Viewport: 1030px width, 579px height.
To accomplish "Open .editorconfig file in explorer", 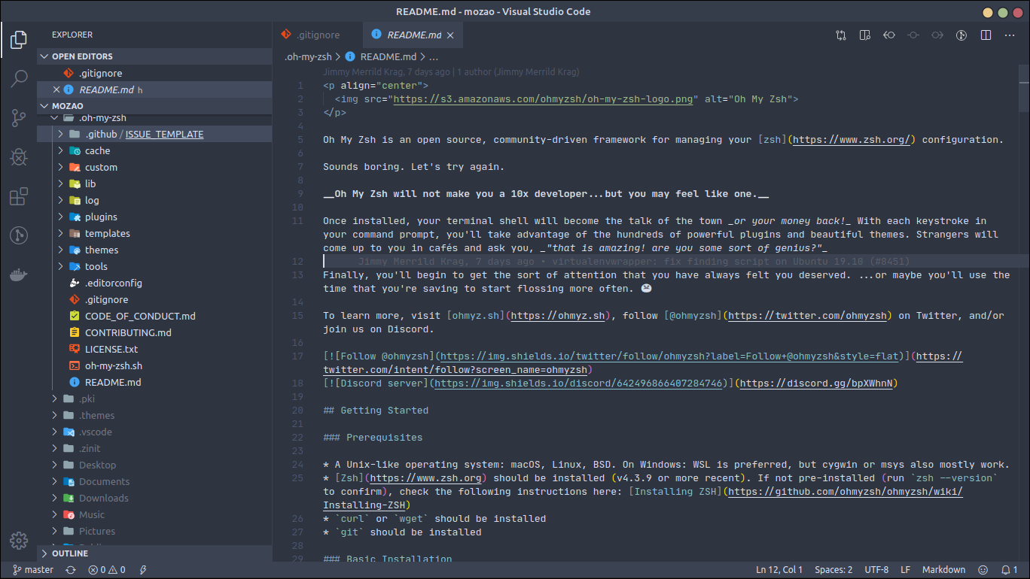I will coord(154,283).
